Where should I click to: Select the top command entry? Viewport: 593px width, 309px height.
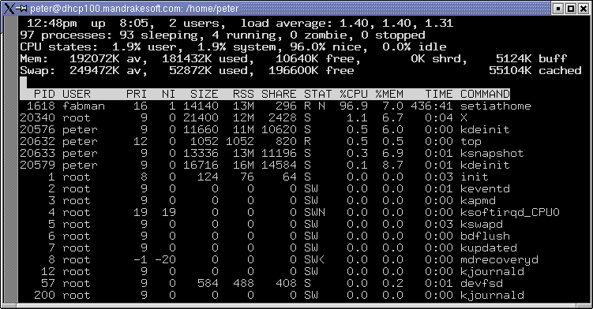(x=471, y=141)
